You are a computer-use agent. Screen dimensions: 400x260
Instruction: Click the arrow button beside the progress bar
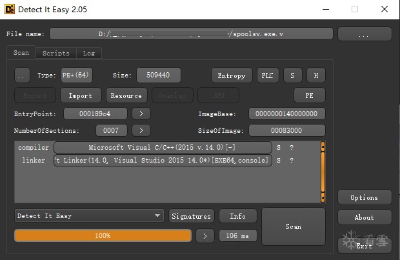pos(205,236)
